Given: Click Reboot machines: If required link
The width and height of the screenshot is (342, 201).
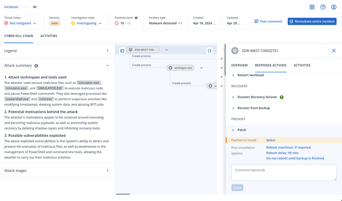Looking at the screenshot, I should (288, 147).
